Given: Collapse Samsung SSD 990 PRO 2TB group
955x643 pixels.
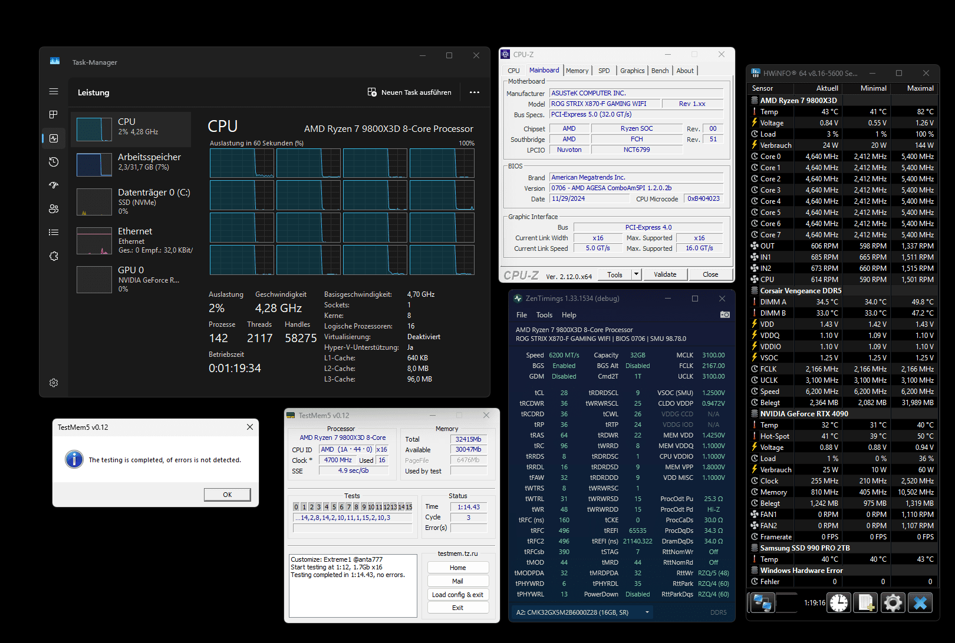Looking at the screenshot, I should pos(755,548).
